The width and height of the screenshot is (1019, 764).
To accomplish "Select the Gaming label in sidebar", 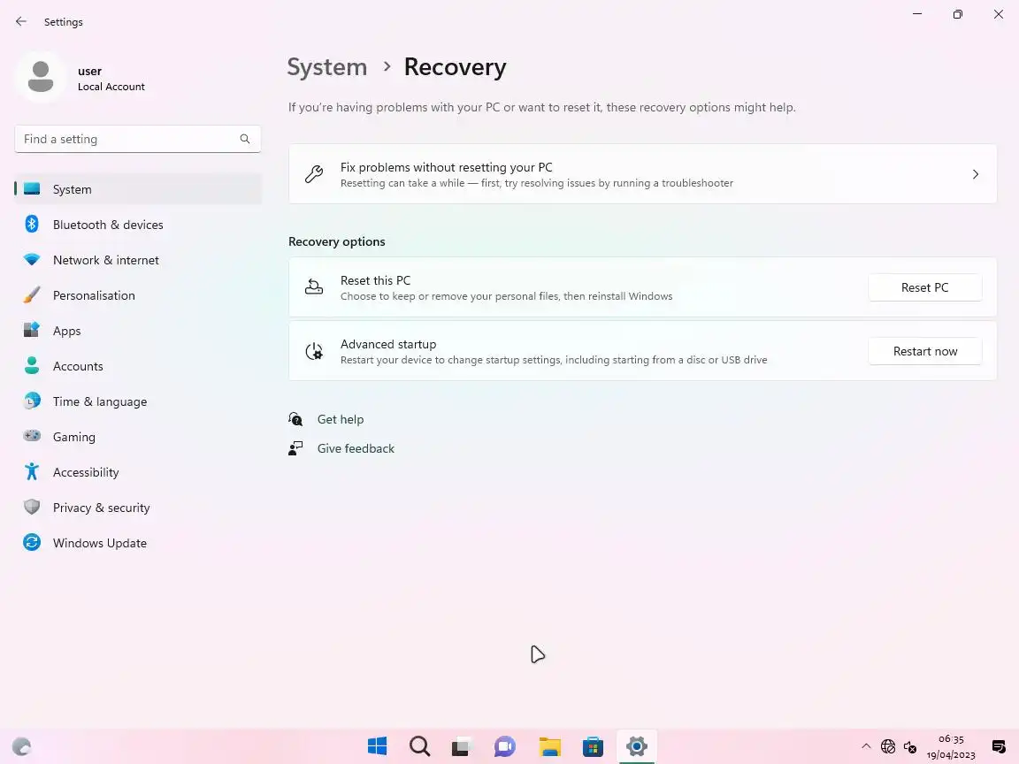I will [x=74, y=437].
